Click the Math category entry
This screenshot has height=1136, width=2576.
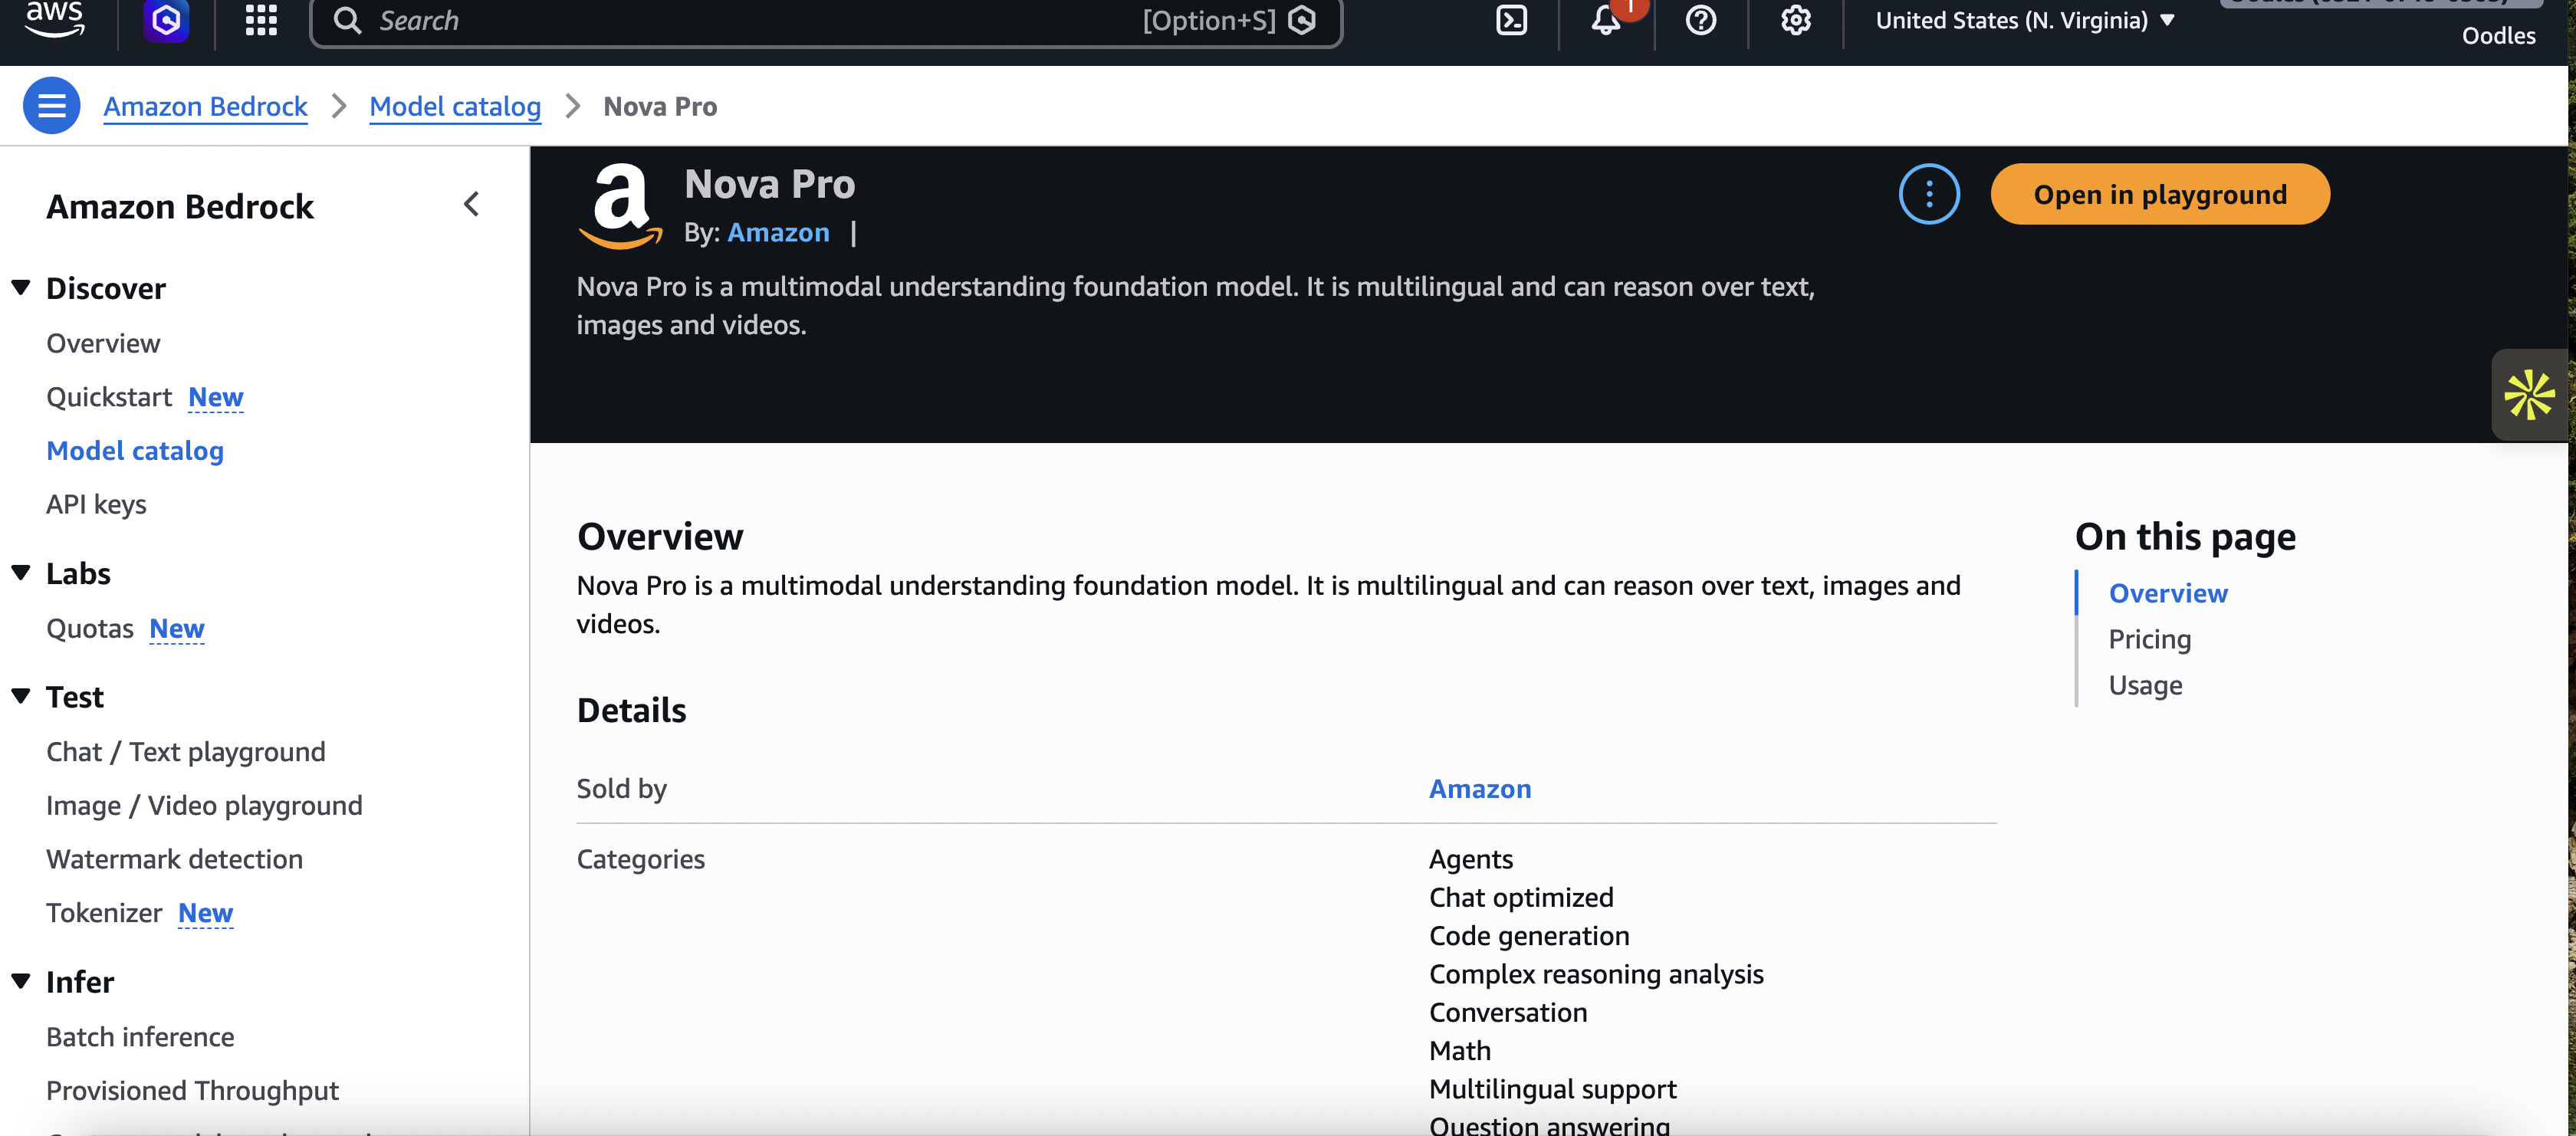[1460, 1050]
